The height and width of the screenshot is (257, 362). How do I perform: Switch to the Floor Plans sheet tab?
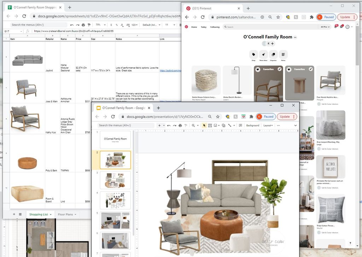(67, 214)
